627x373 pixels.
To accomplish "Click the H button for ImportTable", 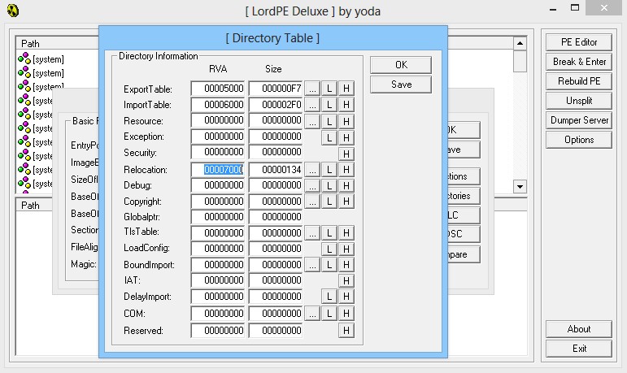I will pos(346,105).
